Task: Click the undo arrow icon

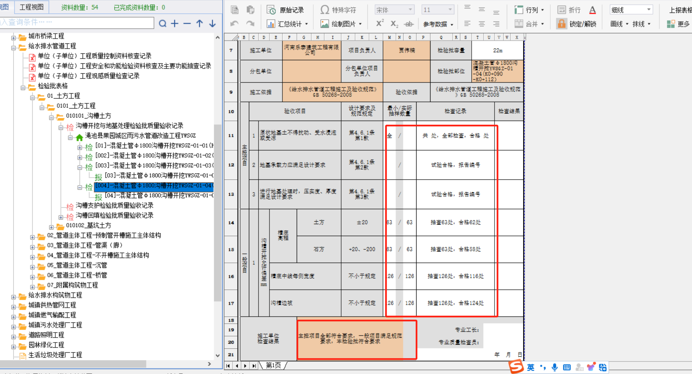Action: 235,24
